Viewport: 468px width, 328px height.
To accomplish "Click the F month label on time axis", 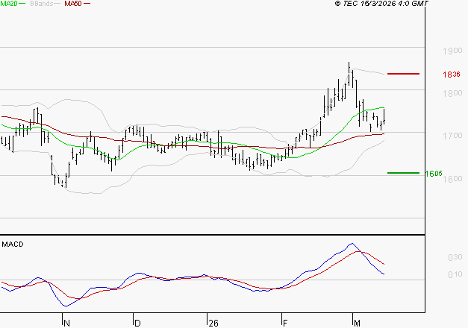I will [285, 324].
